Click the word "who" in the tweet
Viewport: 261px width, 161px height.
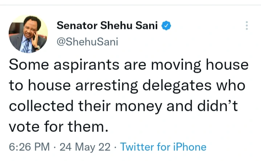click(231, 86)
